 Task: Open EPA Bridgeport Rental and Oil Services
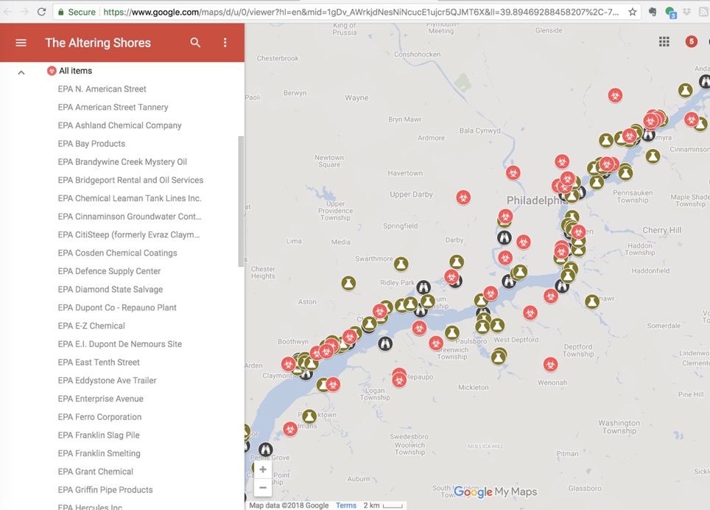click(130, 180)
